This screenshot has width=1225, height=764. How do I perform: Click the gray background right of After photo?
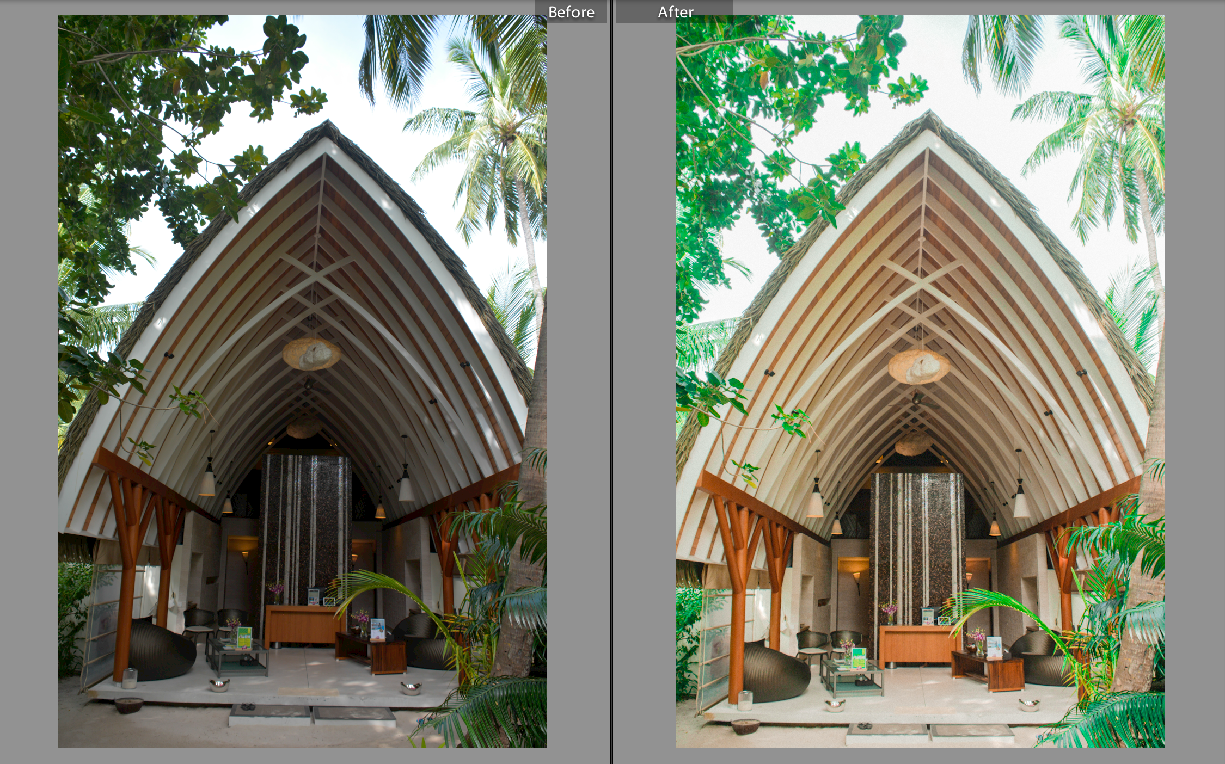pyautogui.click(x=1195, y=381)
